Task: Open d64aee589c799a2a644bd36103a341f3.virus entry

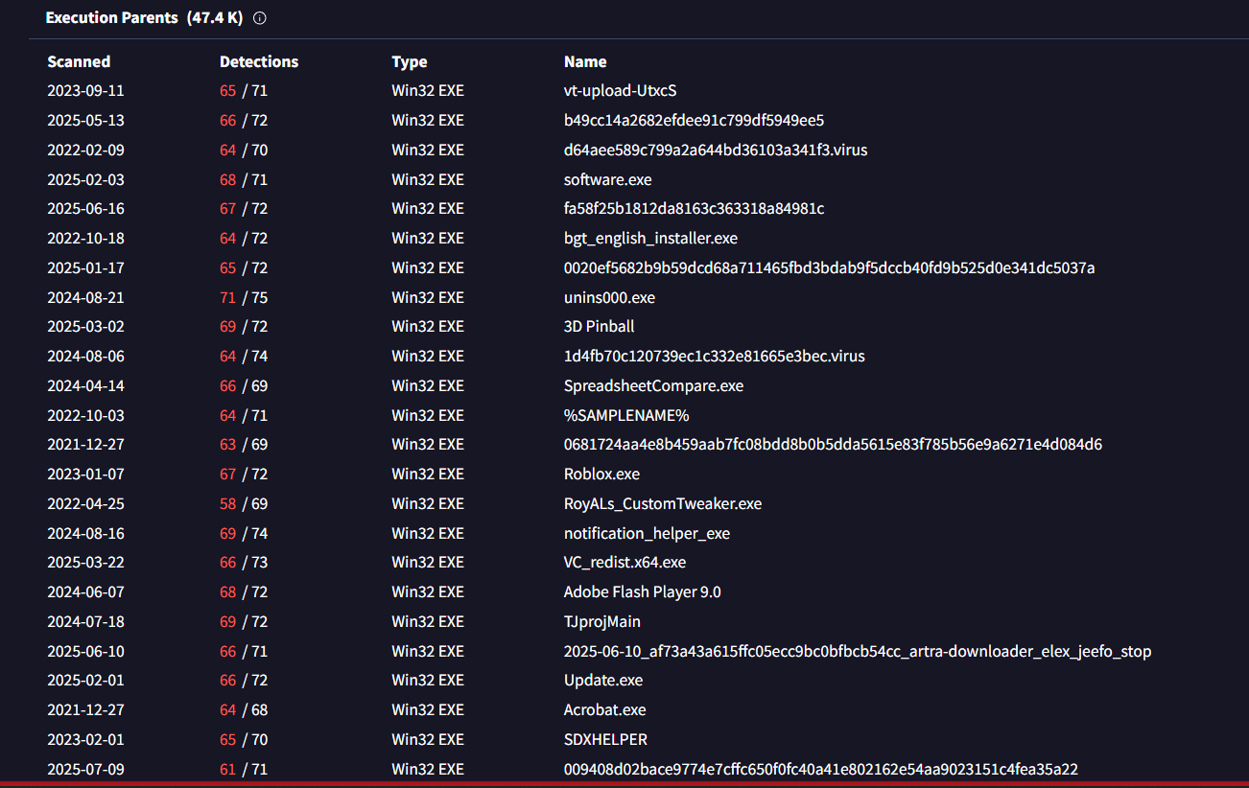Action: point(716,151)
